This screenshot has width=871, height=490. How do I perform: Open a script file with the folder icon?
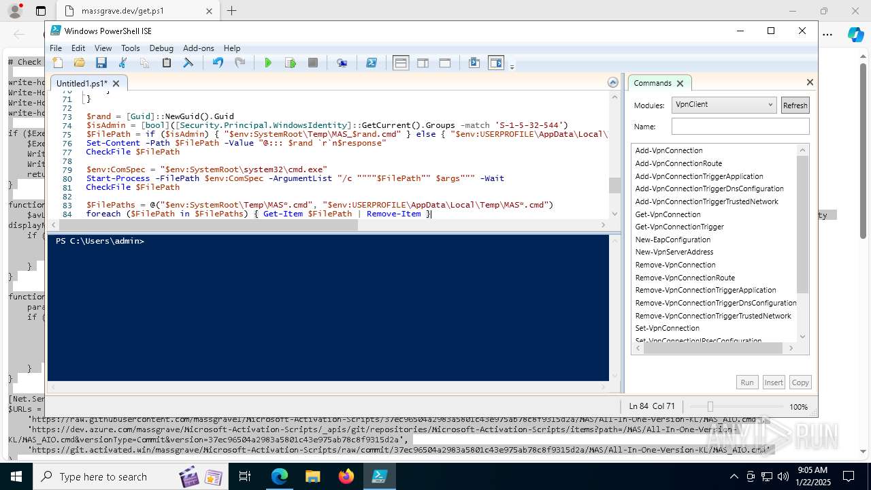coord(80,63)
